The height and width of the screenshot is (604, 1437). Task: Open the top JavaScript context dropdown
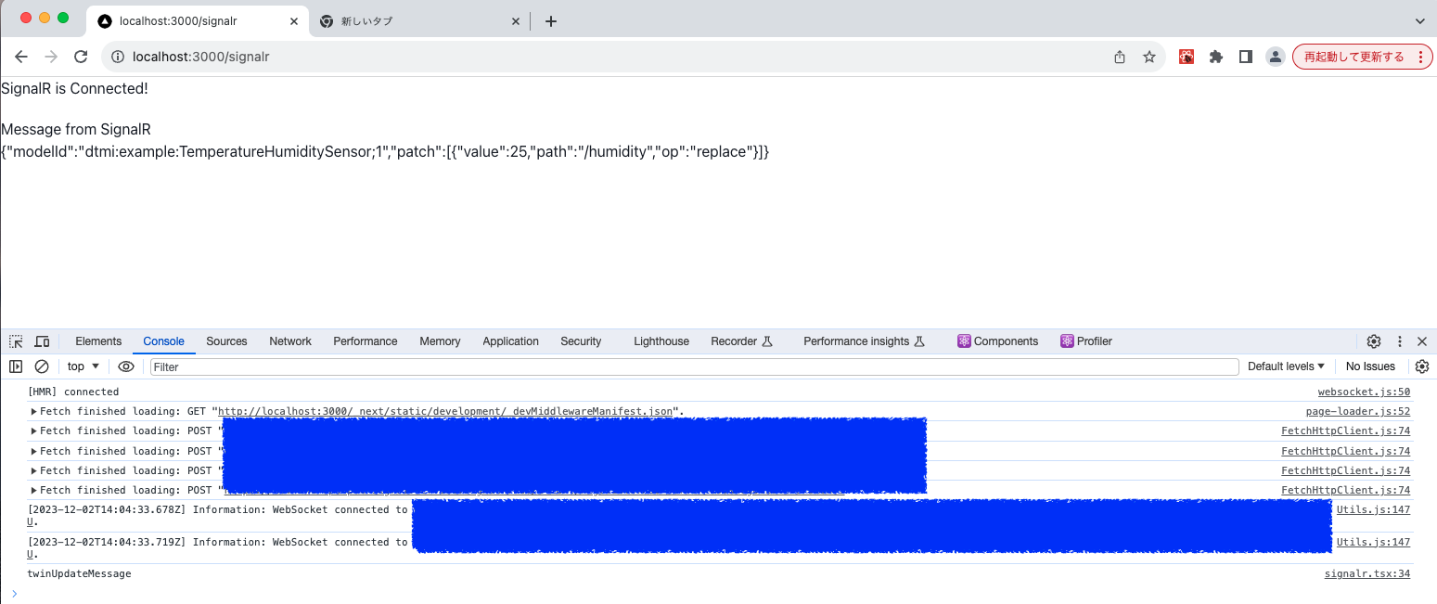click(x=83, y=366)
